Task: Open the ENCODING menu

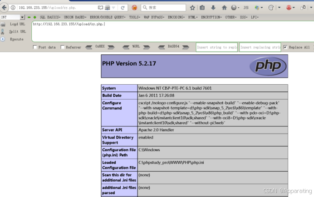Action: click(176, 17)
